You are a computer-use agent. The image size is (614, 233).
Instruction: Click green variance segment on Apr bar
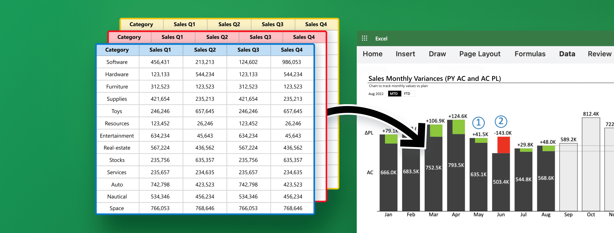coord(459,127)
